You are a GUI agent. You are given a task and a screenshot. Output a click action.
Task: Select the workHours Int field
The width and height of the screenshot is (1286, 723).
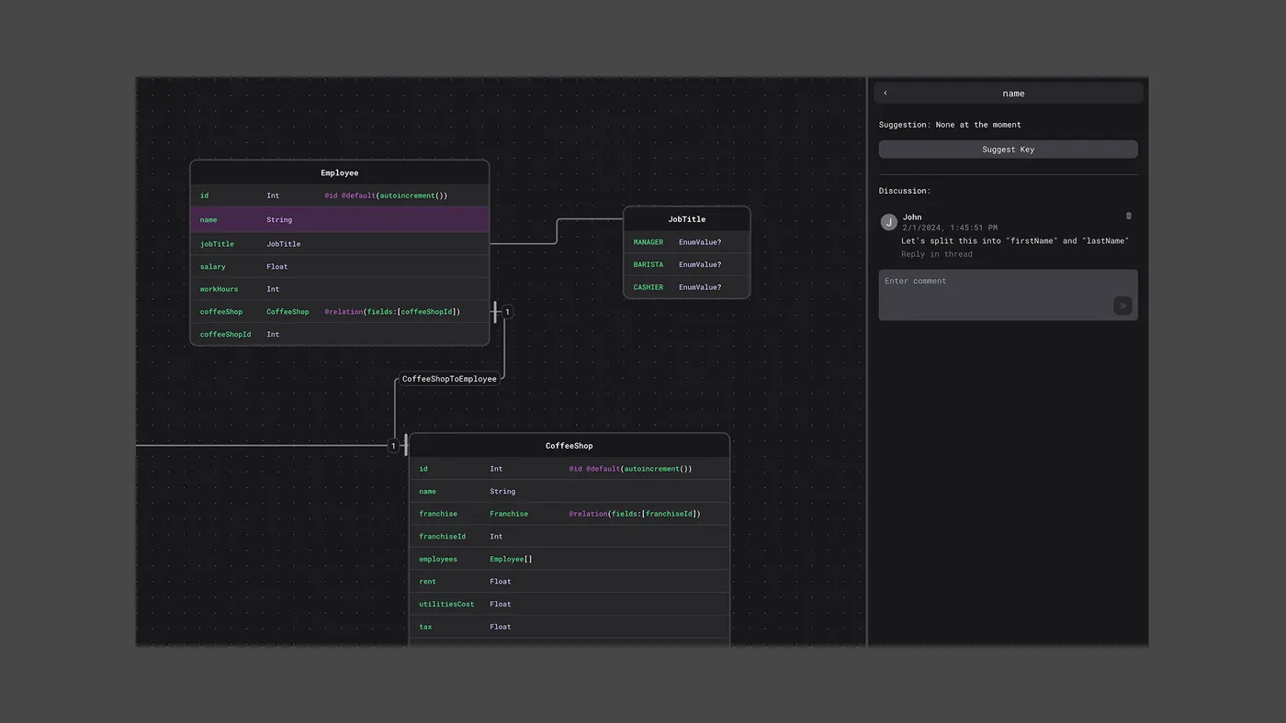click(340, 289)
